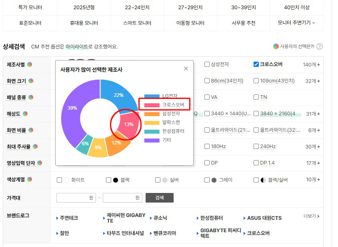Open the chart icon next to 패널 종류
The width and height of the screenshot is (338, 247).
click(x=30, y=97)
